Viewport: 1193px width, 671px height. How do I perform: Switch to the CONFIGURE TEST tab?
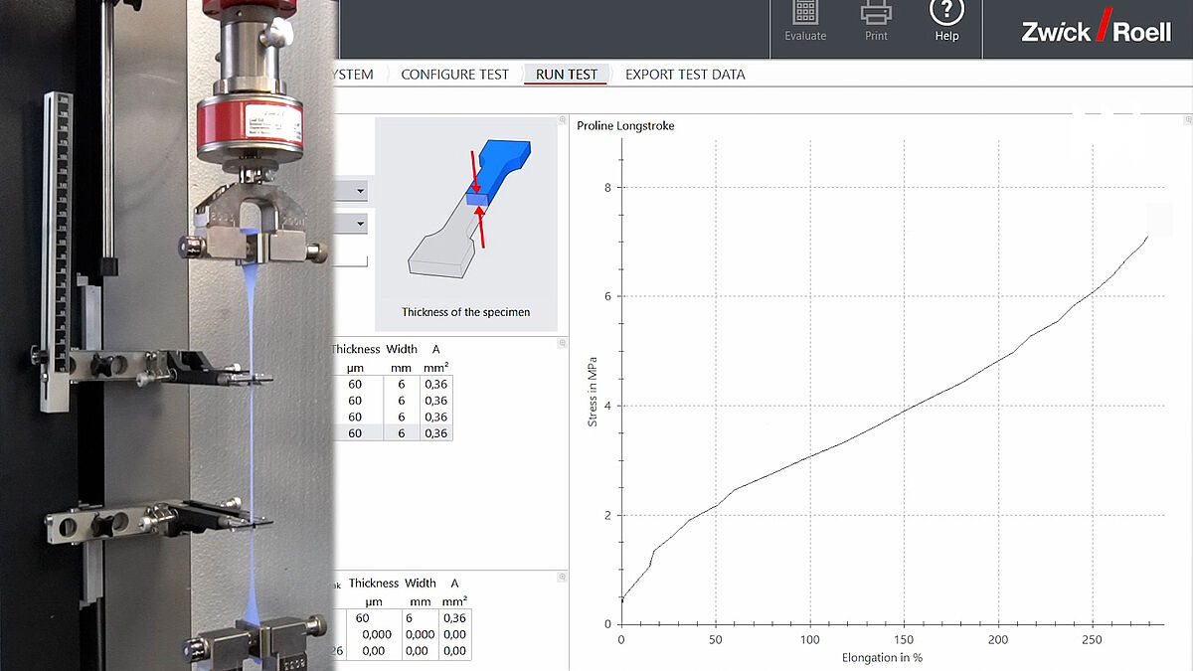454,75
